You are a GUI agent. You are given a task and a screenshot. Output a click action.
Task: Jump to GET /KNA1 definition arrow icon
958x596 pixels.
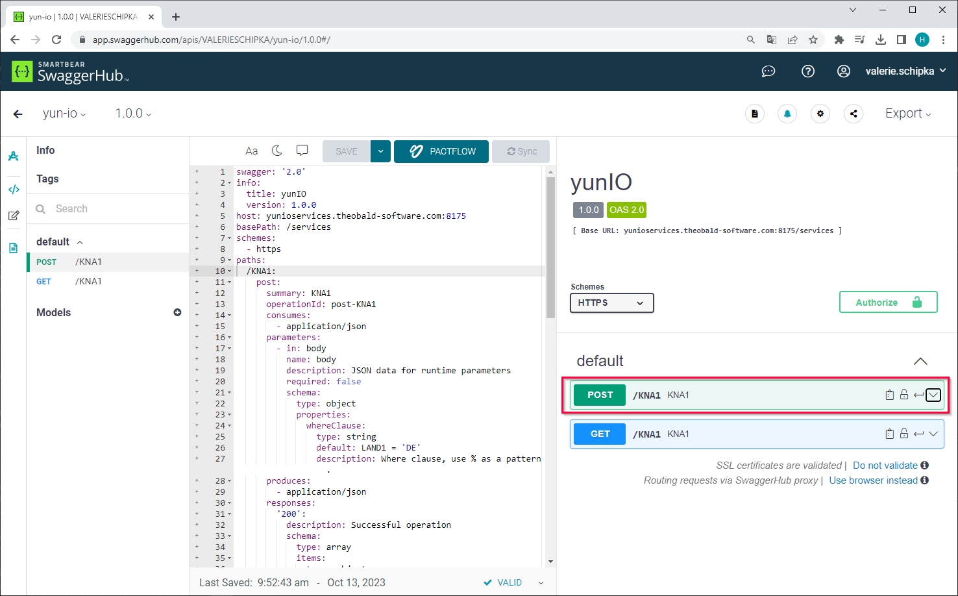coord(918,434)
